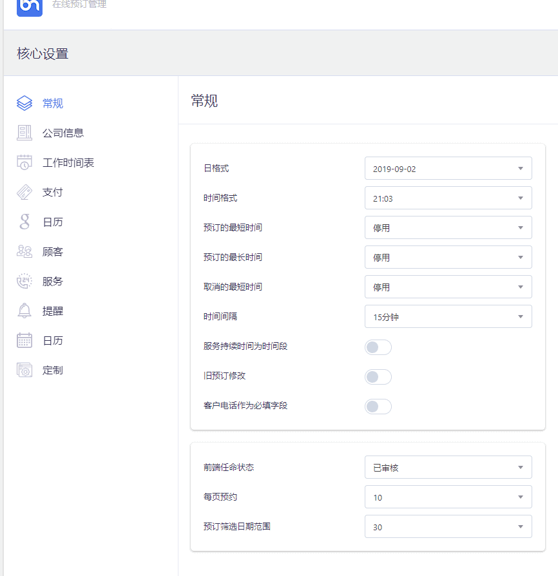Click the 常规 layers icon in sidebar

[x=24, y=103]
